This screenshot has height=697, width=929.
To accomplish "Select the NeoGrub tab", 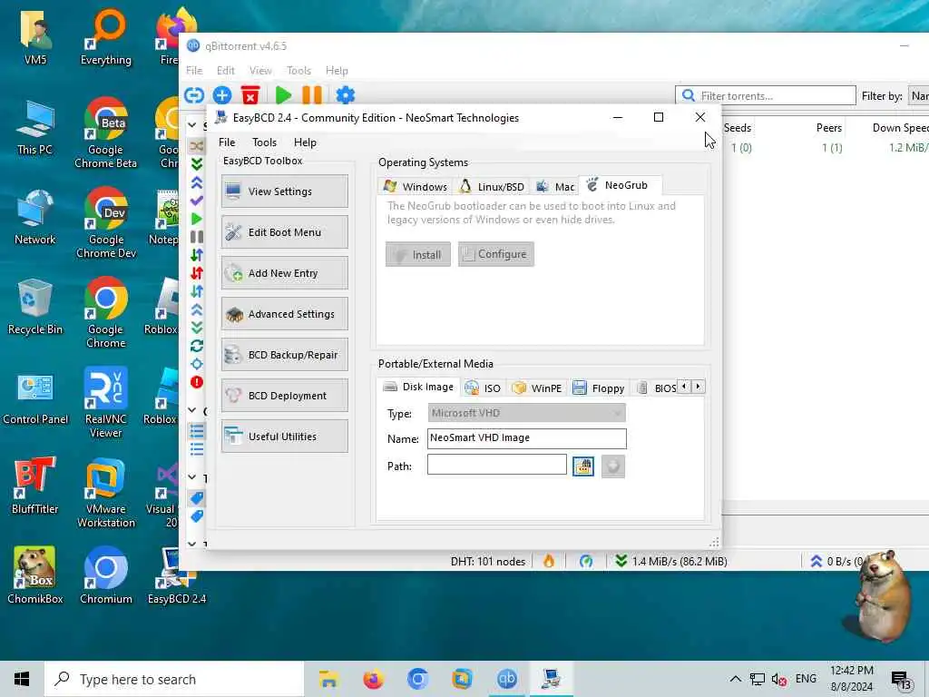I will 619,185.
